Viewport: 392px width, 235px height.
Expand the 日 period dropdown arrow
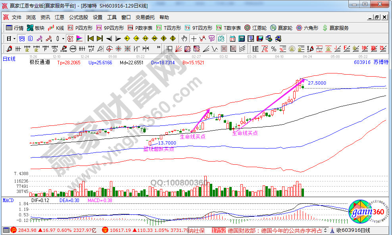[x=15, y=39]
